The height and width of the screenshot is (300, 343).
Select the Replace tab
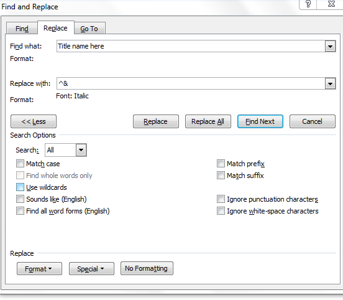55,28
